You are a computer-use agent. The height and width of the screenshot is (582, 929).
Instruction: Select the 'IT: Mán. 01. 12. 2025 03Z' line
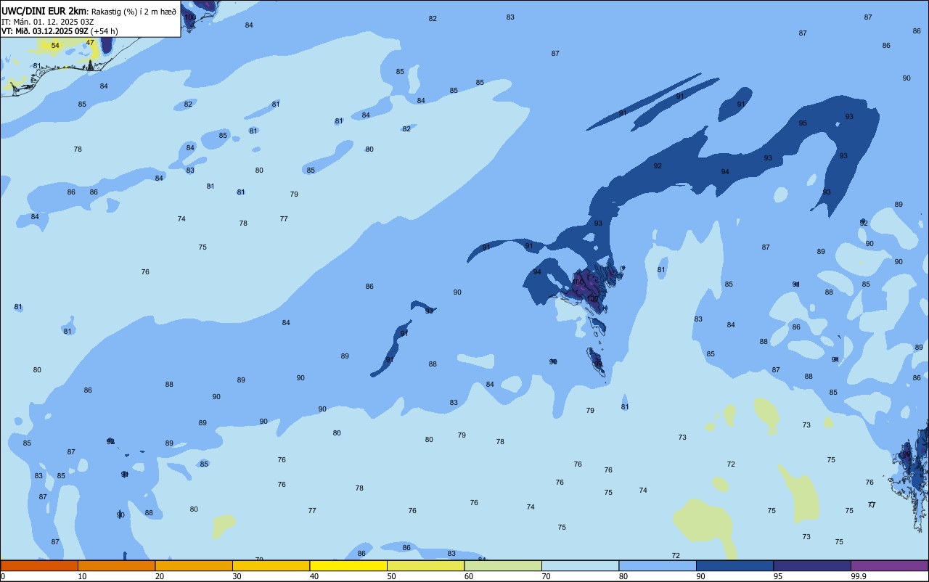click(46, 22)
